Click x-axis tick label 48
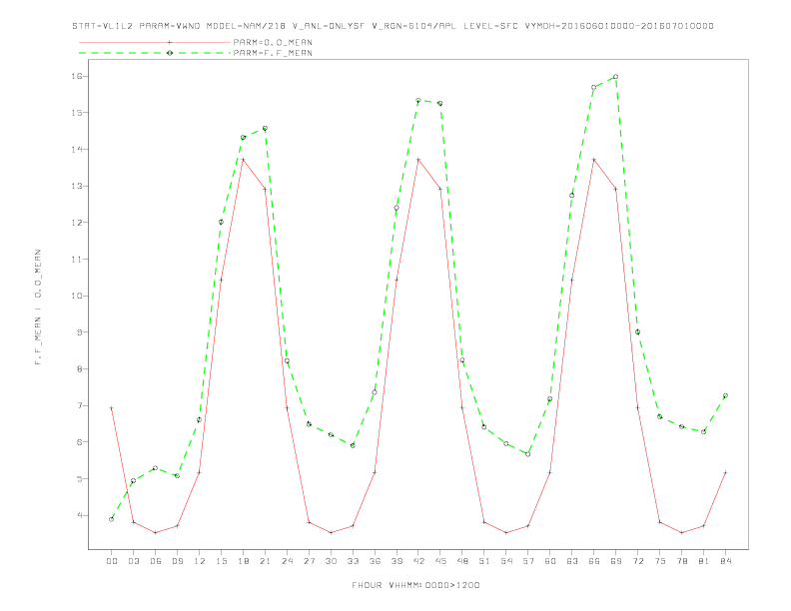The image size is (791, 611). coord(462,561)
